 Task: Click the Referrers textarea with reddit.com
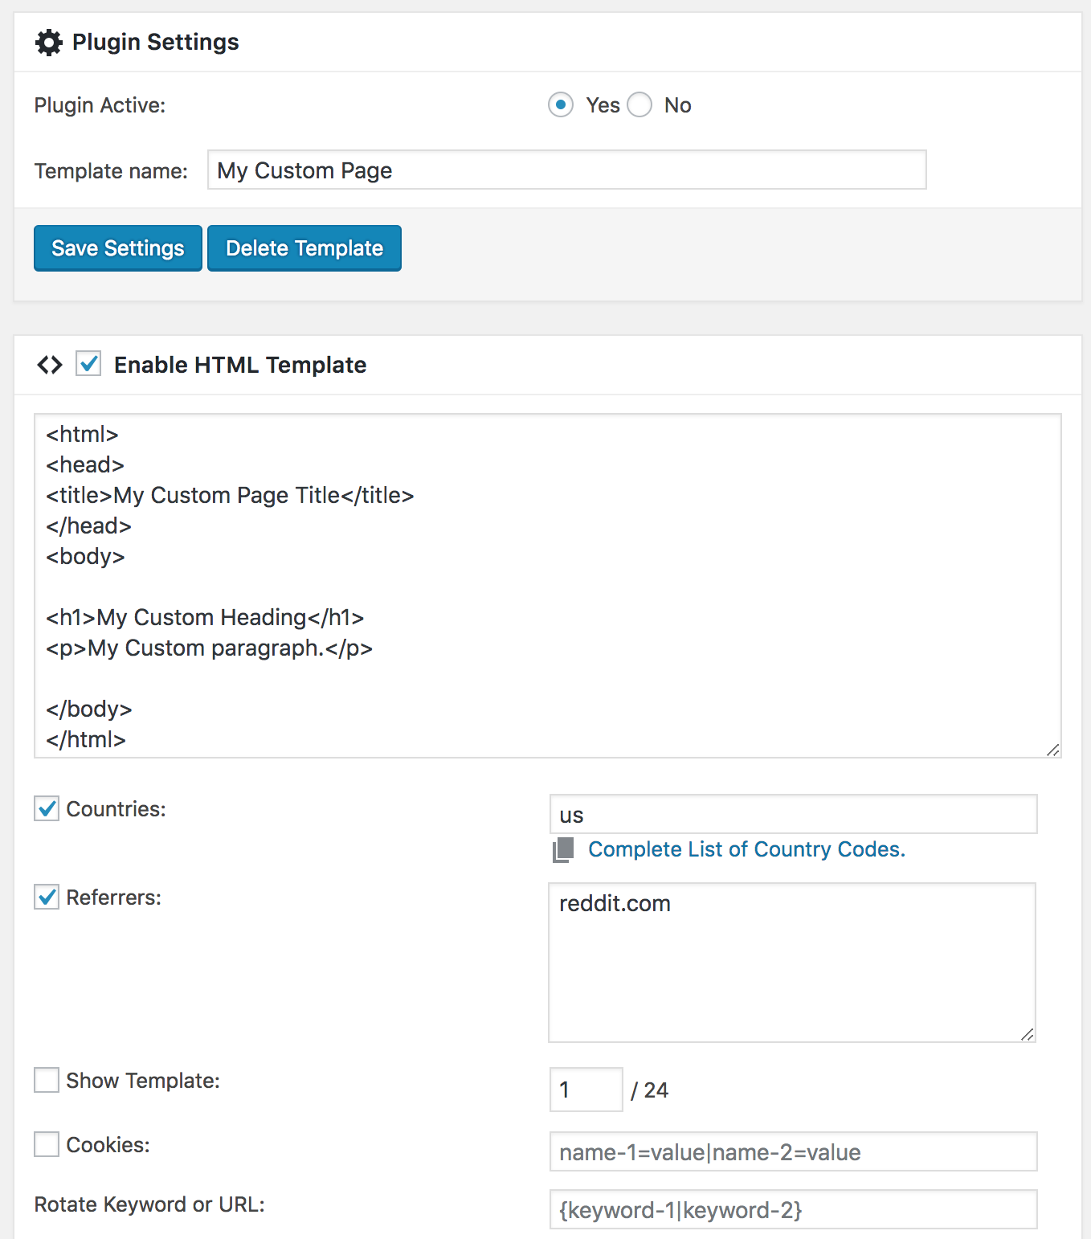pyautogui.click(x=792, y=963)
